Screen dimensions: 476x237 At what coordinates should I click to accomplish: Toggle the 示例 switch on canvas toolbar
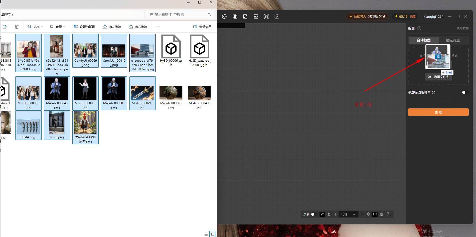coord(314,214)
